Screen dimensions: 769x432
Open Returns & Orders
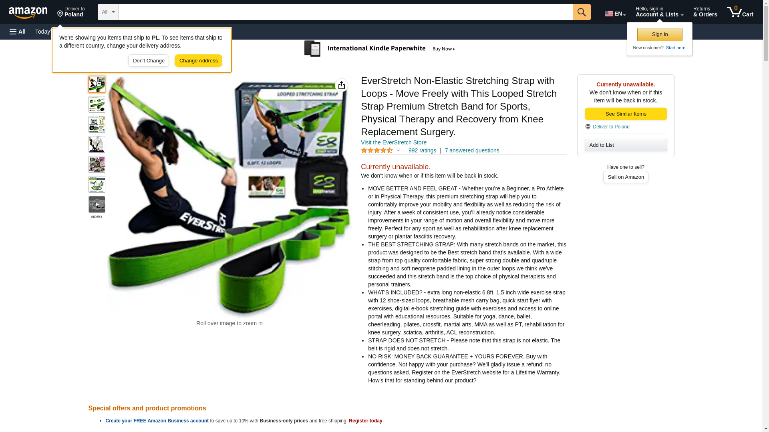(x=705, y=12)
